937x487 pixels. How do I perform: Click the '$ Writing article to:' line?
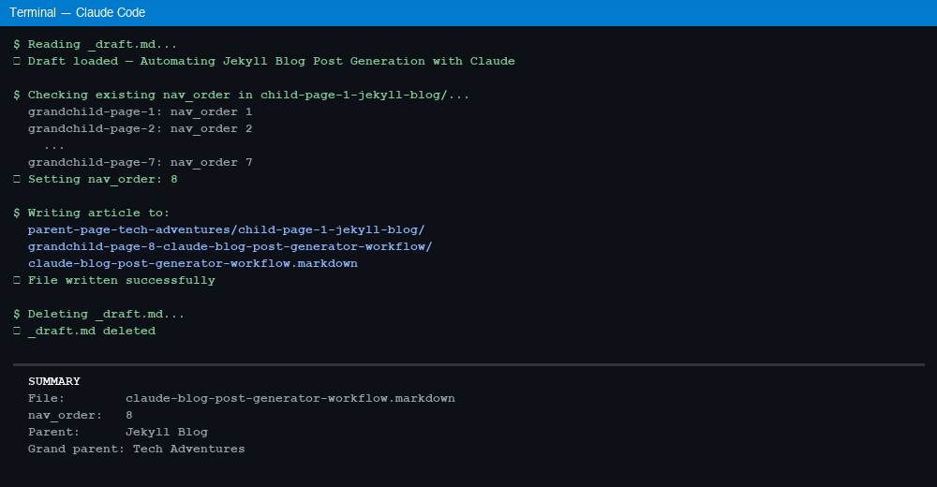point(92,213)
